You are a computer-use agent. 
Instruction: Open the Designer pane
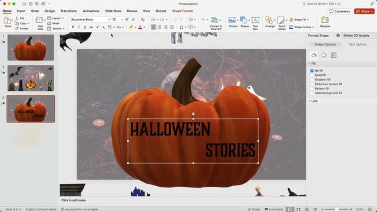click(325, 22)
